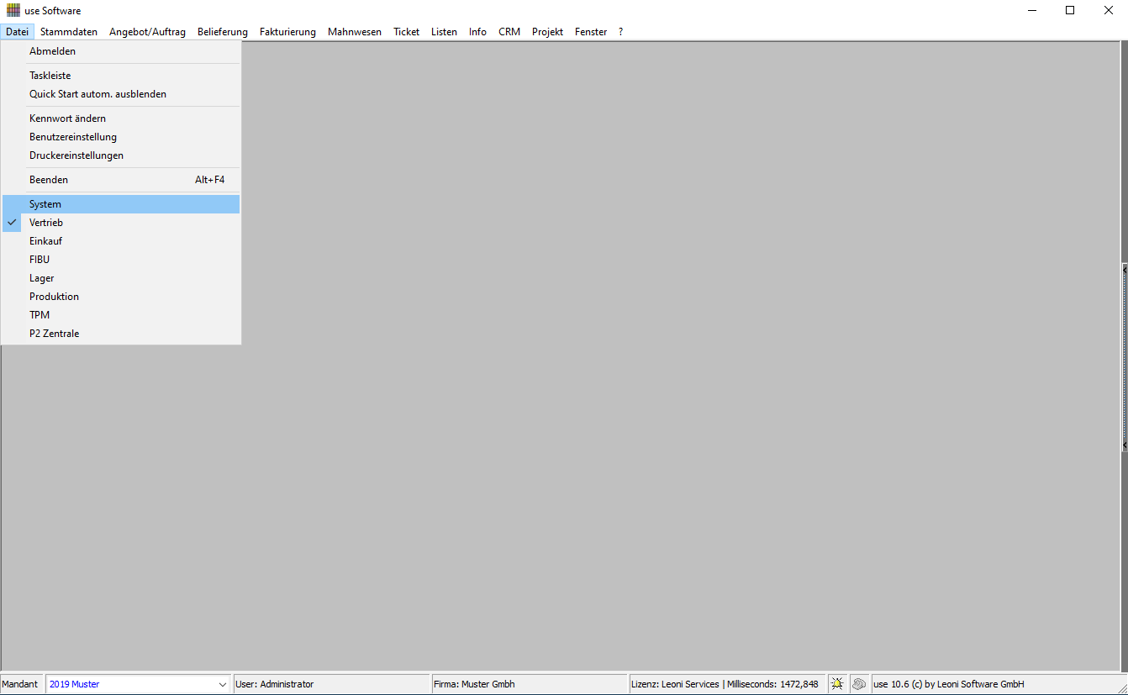Open the ? help menu
This screenshot has width=1128, height=695.
pos(621,32)
